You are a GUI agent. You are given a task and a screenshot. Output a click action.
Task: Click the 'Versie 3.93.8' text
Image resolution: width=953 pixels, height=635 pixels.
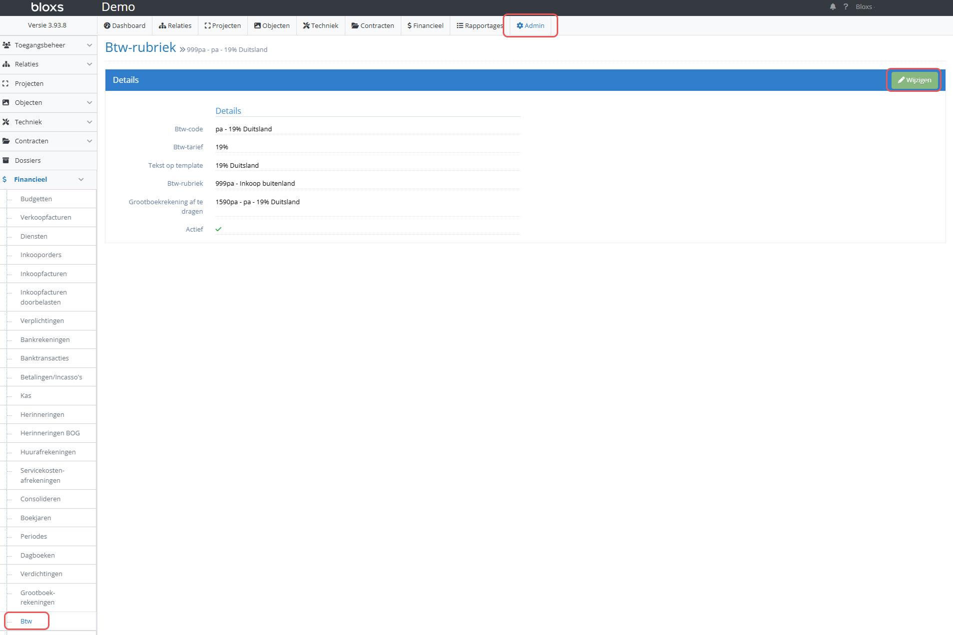47,25
